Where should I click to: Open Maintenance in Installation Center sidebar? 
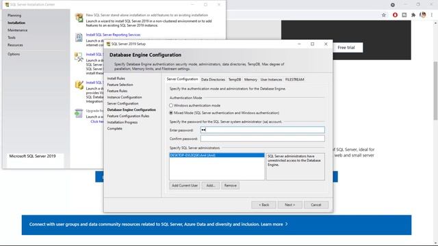coord(17,30)
